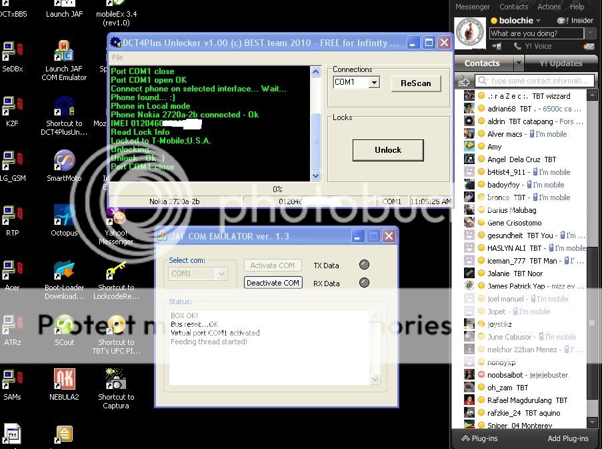Click the Deactivate COM button

pyautogui.click(x=273, y=283)
